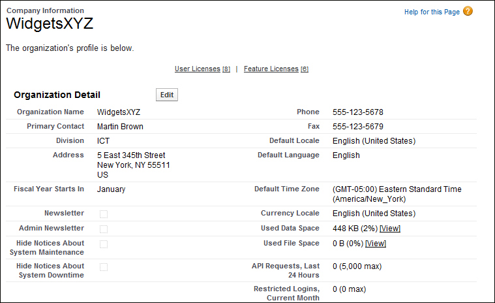
Task: Toggle the Newsletter checkbox
Action: pyautogui.click(x=104, y=214)
